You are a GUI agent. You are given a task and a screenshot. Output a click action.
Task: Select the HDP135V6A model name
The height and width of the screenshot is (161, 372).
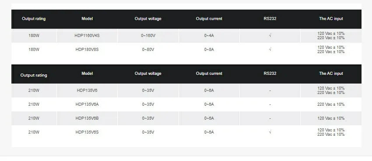coord(87,104)
